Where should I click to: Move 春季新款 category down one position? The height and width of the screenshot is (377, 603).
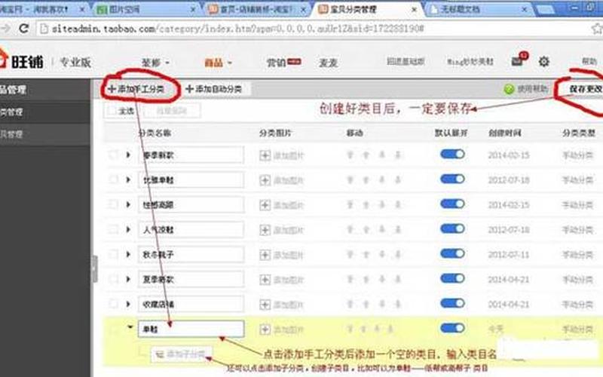click(x=382, y=155)
